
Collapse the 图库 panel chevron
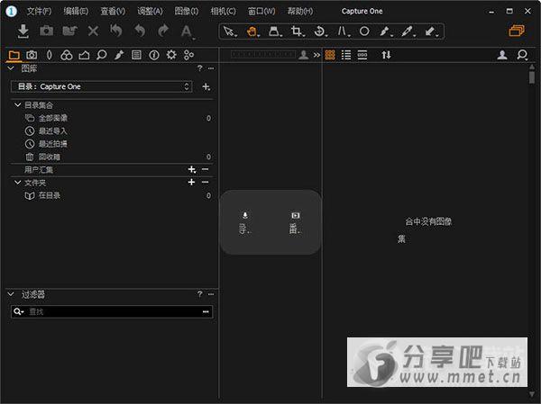(11, 68)
